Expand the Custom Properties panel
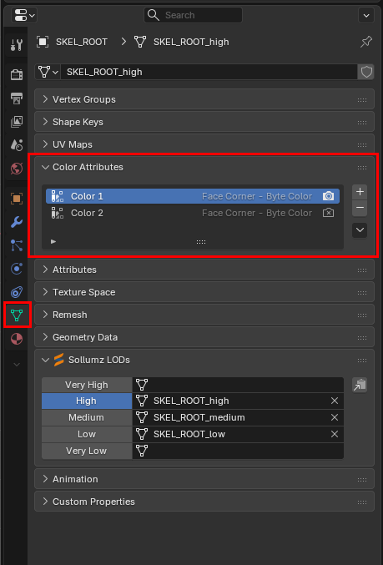The height and width of the screenshot is (565, 383). pos(204,502)
